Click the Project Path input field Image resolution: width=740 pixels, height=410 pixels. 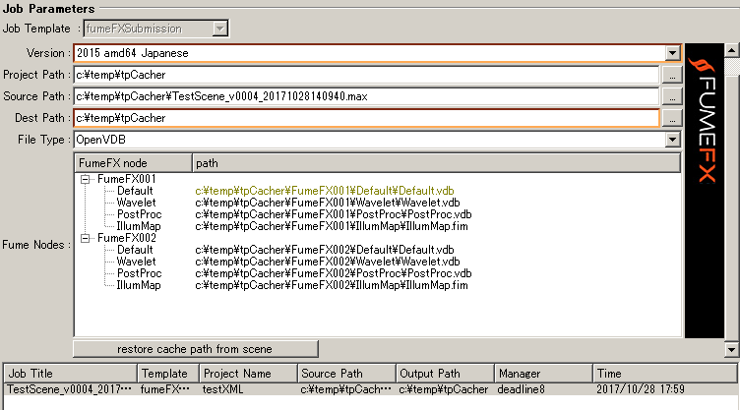[x=366, y=75]
